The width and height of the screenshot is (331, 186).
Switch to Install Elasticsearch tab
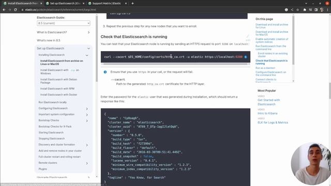tap(22, 4)
